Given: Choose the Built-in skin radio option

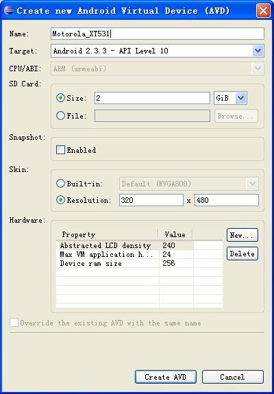Looking at the screenshot, I should [60, 184].
